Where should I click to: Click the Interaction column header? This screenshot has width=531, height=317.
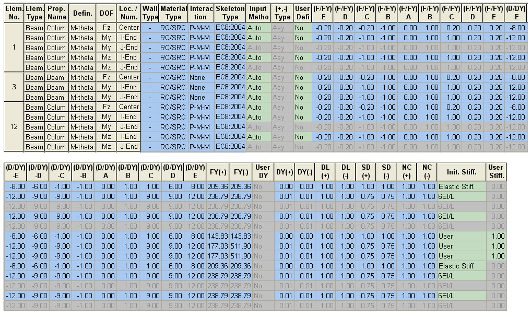point(201,13)
